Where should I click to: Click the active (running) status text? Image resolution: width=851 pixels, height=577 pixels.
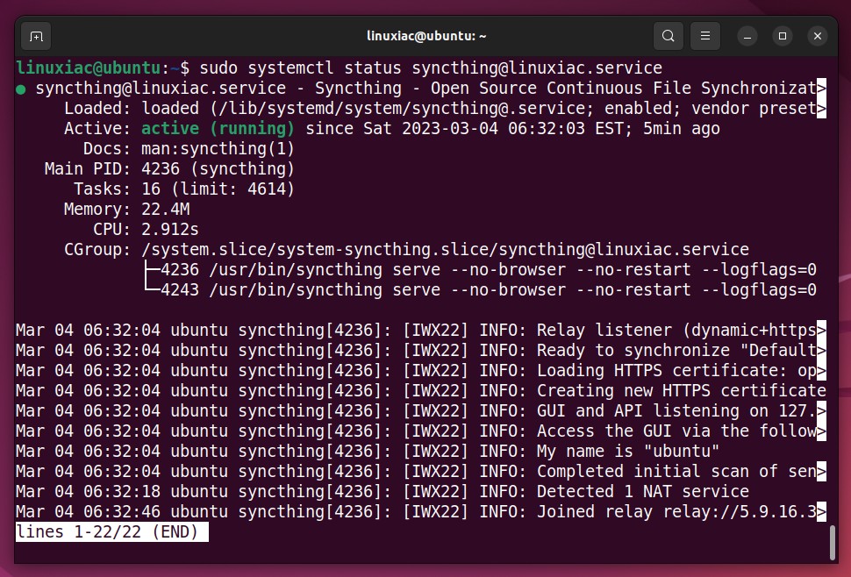218,129
